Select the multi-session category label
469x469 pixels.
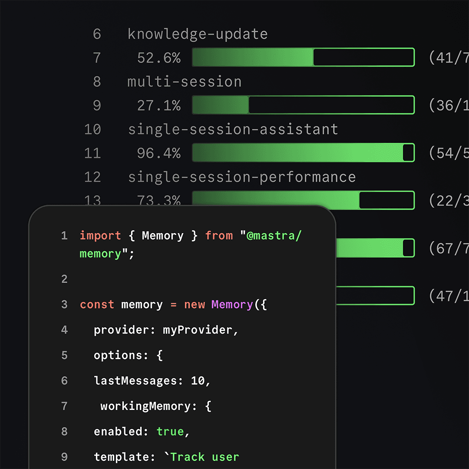point(184,82)
